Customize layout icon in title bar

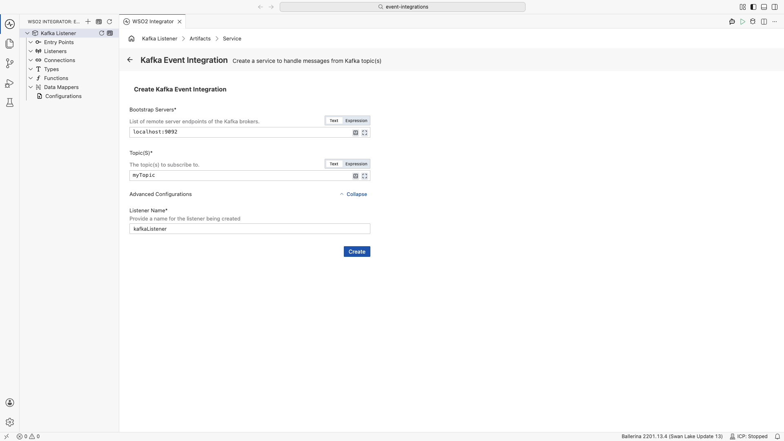743,7
